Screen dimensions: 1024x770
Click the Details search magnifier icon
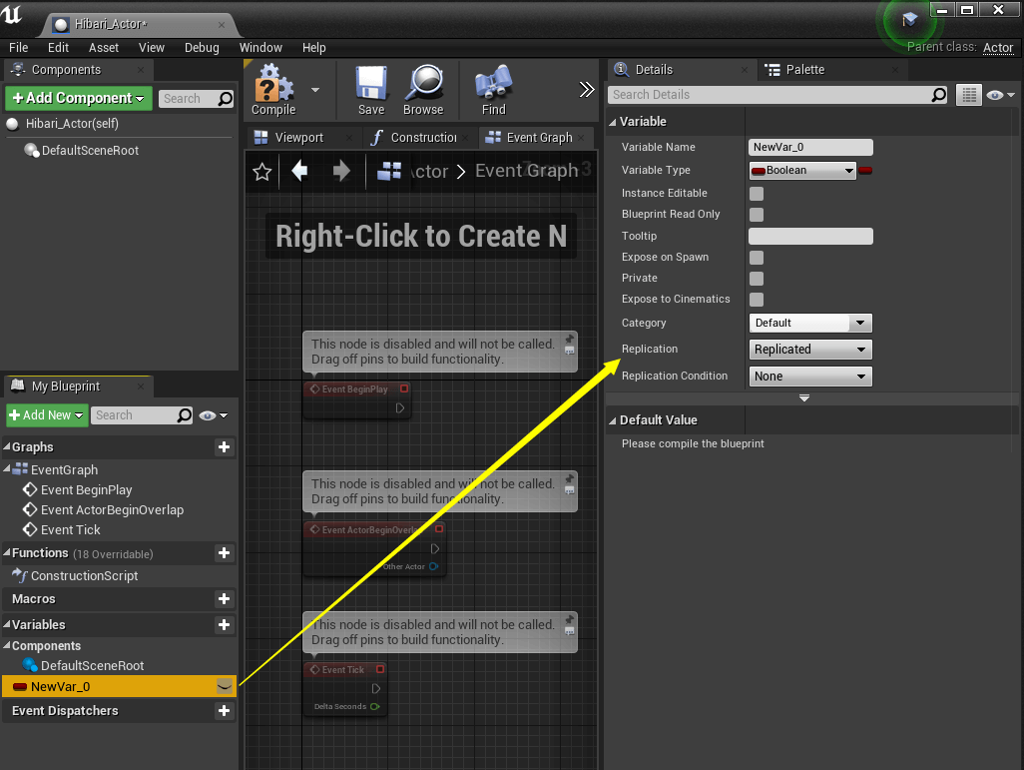(x=938, y=95)
